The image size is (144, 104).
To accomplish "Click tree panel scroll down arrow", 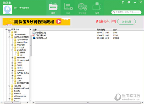I will coord(30,100).
